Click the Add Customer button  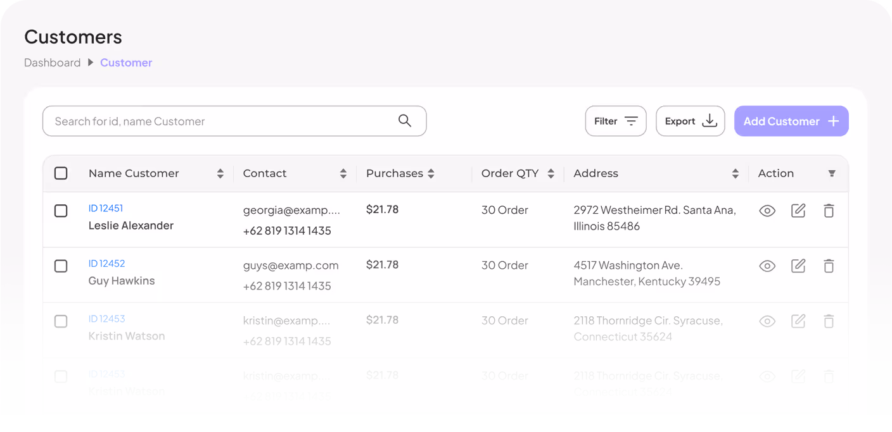(x=791, y=121)
